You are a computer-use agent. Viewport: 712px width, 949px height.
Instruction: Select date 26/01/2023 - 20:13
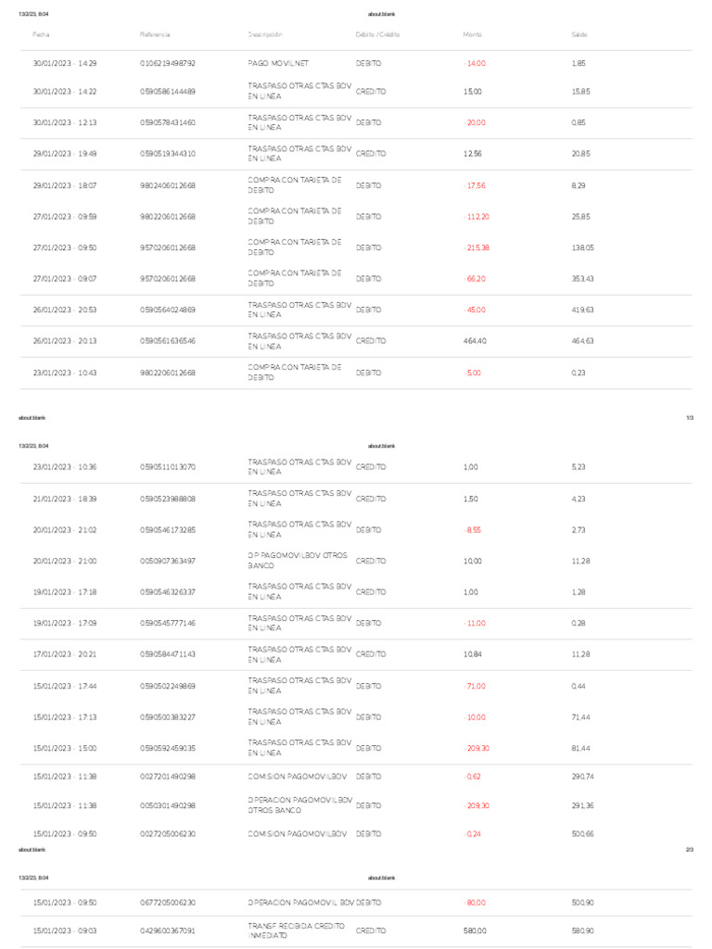(x=65, y=341)
